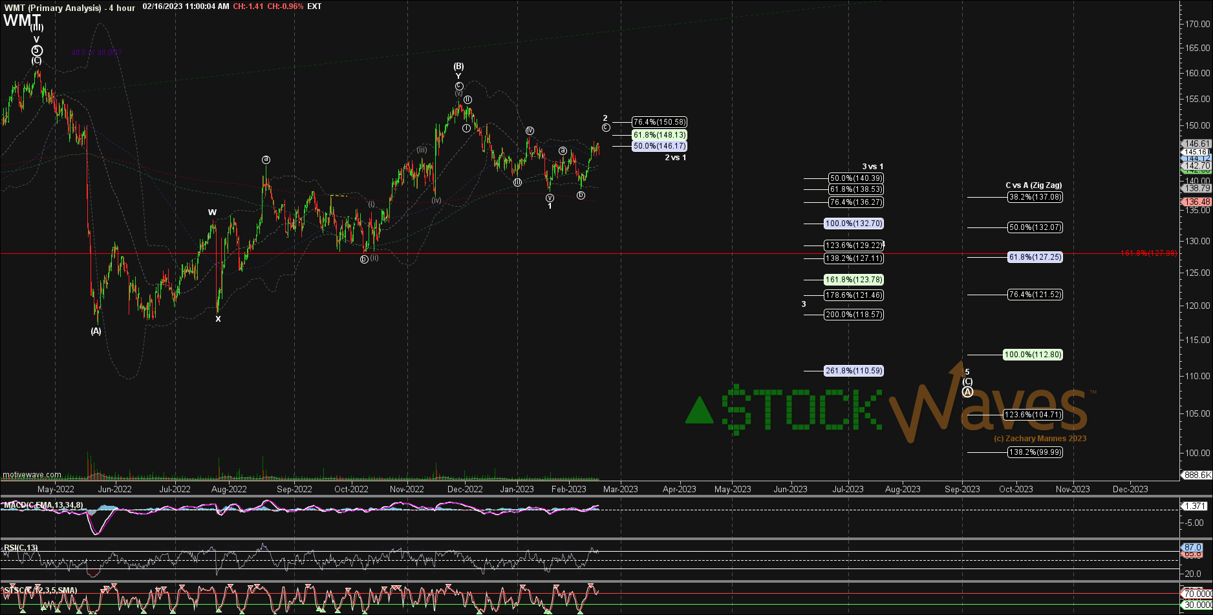
Task: Click the chart title 'WMT (Primary Analysis) - 4 hour'
Action: point(69,8)
